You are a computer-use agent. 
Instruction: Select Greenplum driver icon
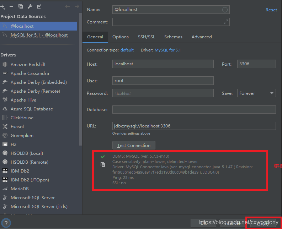click(x=5, y=135)
